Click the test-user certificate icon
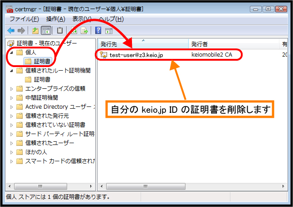Viewport: 293px width, 207px height. (x=103, y=55)
